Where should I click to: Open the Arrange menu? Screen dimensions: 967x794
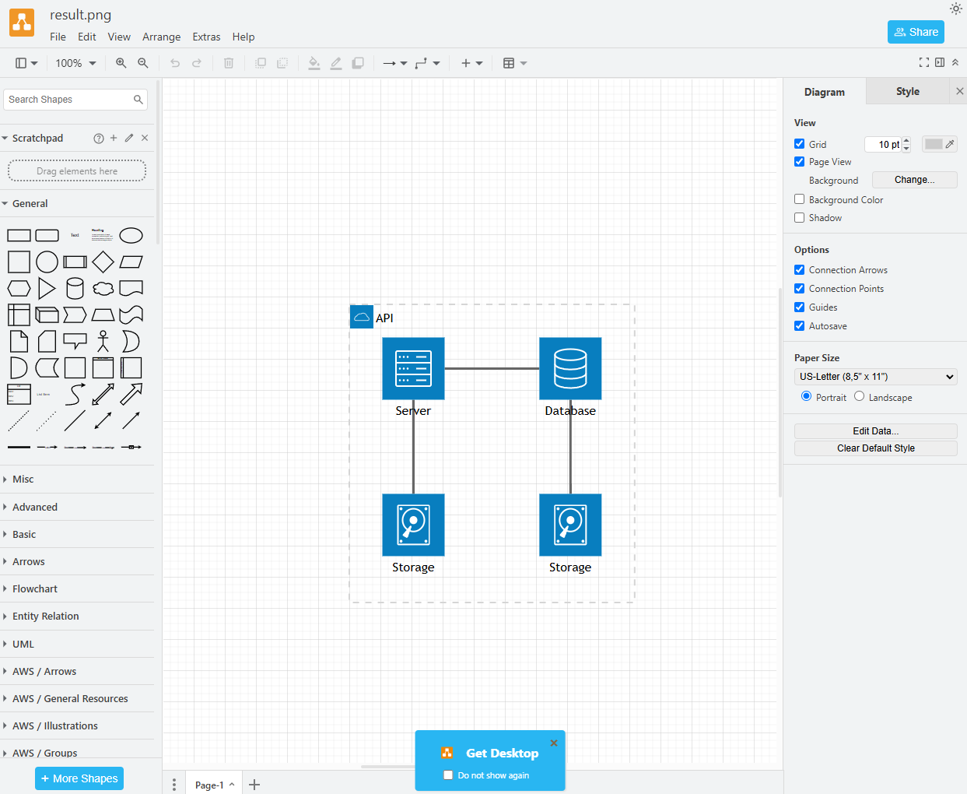click(162, 37)
